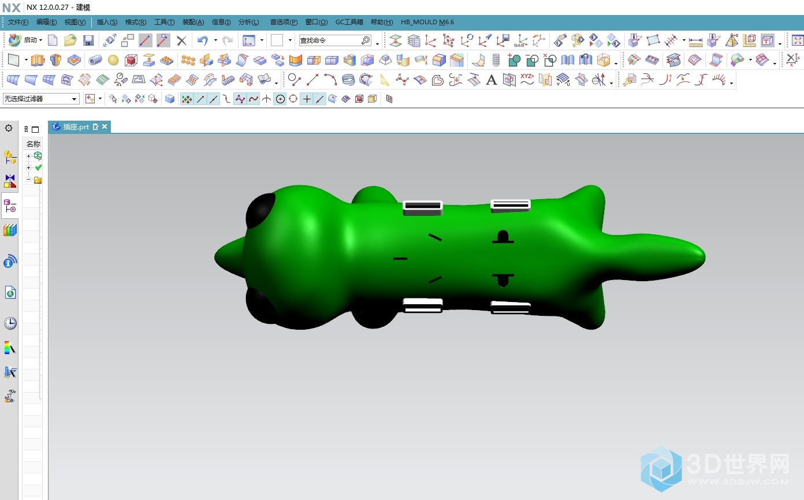Open the GC工具箱 menu
804x500 pixels.
click(x=349, y=22)
